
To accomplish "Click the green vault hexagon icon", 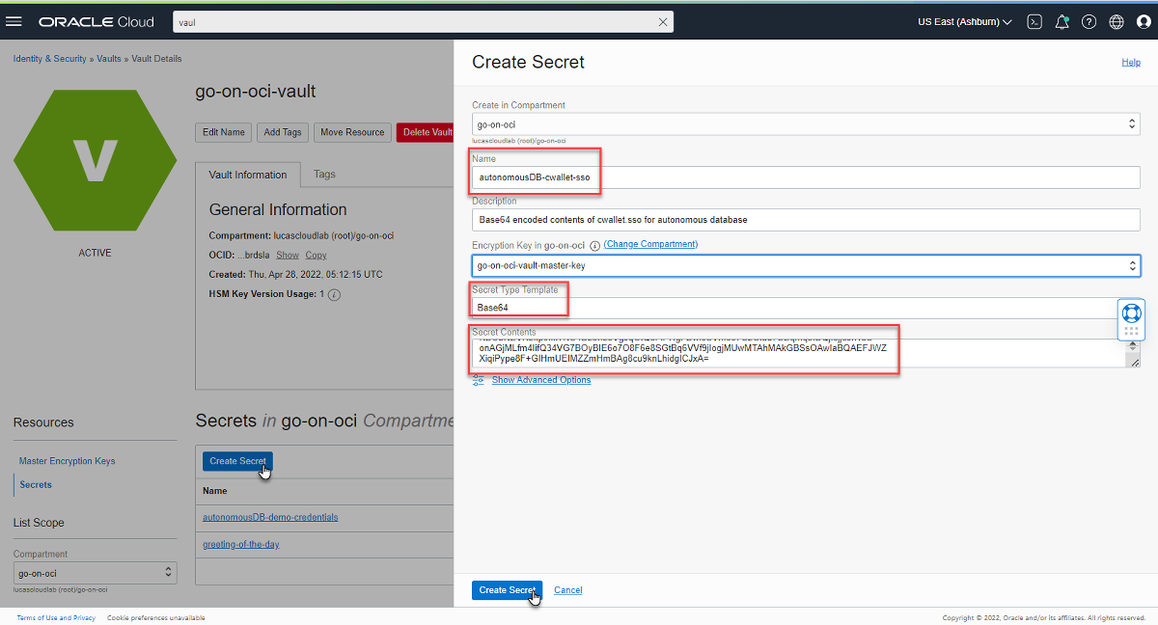I will click(95, 159).
